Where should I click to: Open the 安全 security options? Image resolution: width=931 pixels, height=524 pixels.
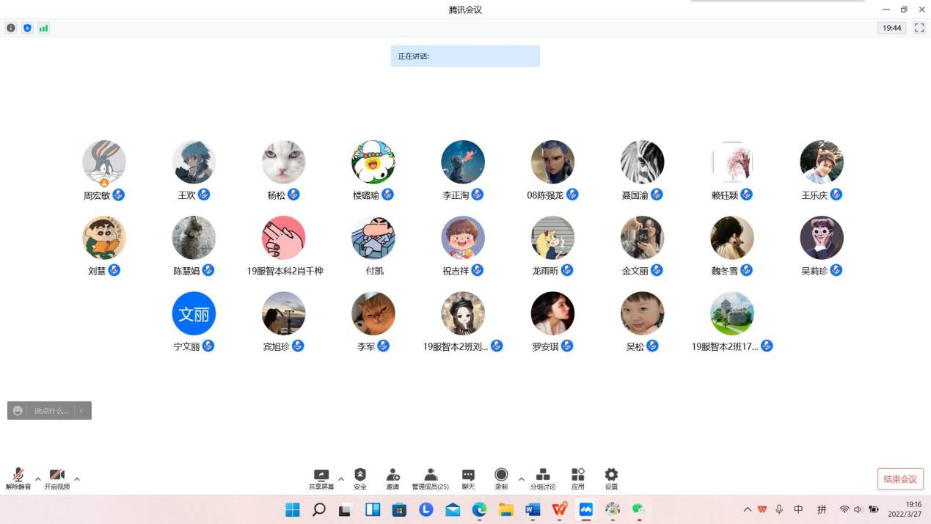[360, 478]
